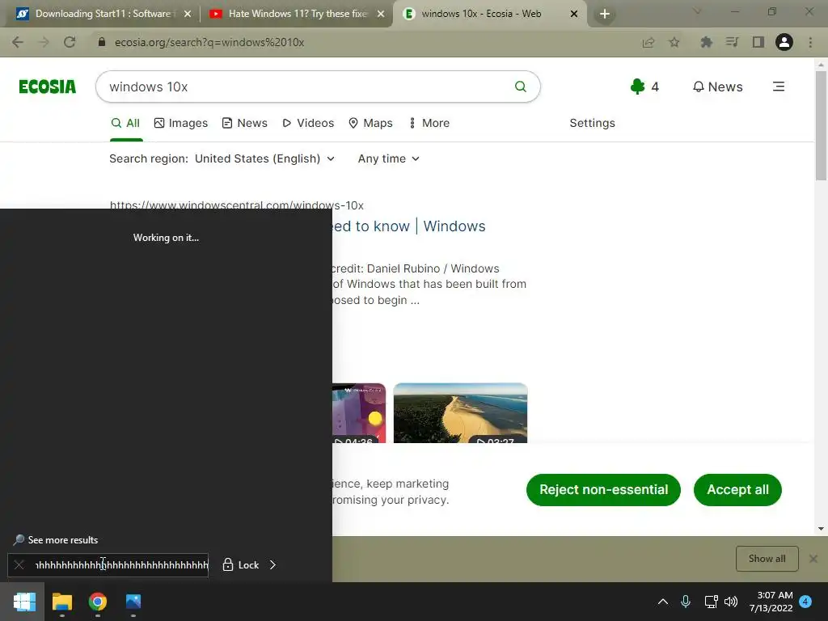Go forward in browser history
The image size is (828, 621).
point(44,42)
